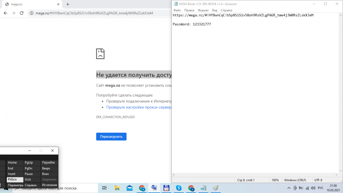Open the Проверьте настройки прокси-сервера link
343x193 pixels.
[139, 107]
